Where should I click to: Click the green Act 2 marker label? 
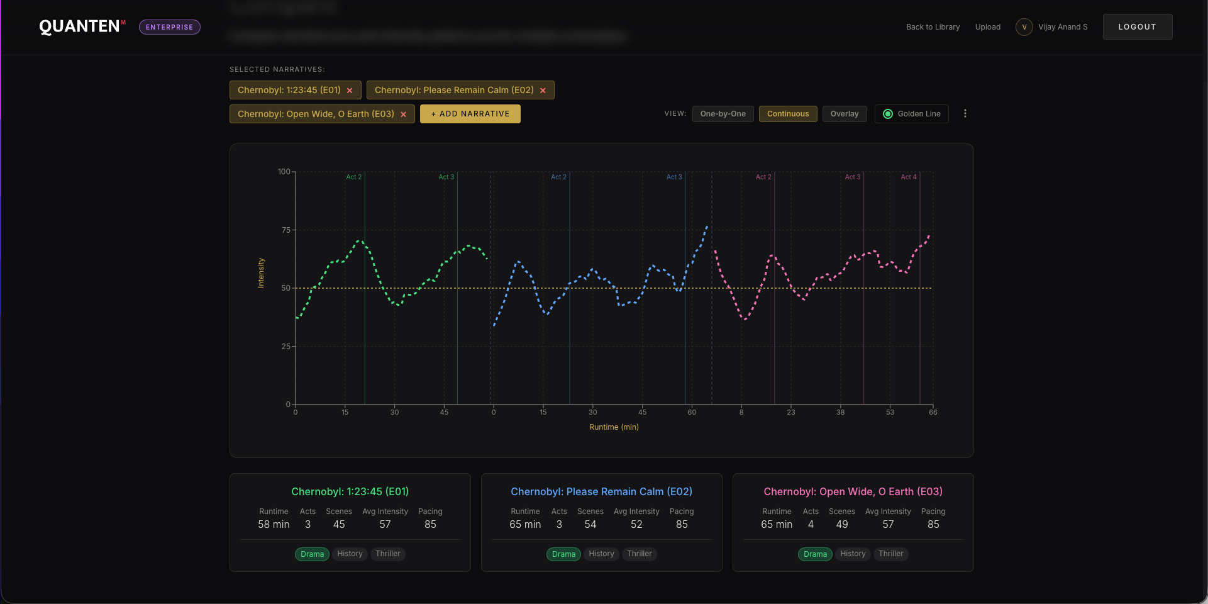(x=353, y=177)
